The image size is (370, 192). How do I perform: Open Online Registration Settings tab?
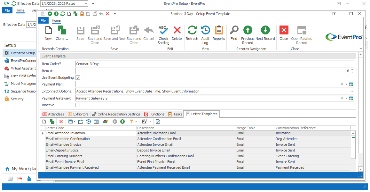pos(116,114)
